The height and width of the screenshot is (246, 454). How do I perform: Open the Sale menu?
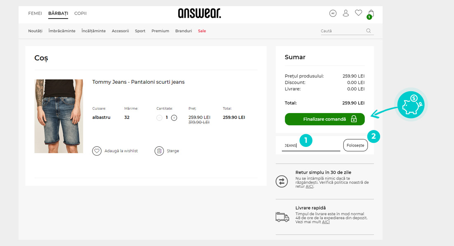click(x=202, y=31)
